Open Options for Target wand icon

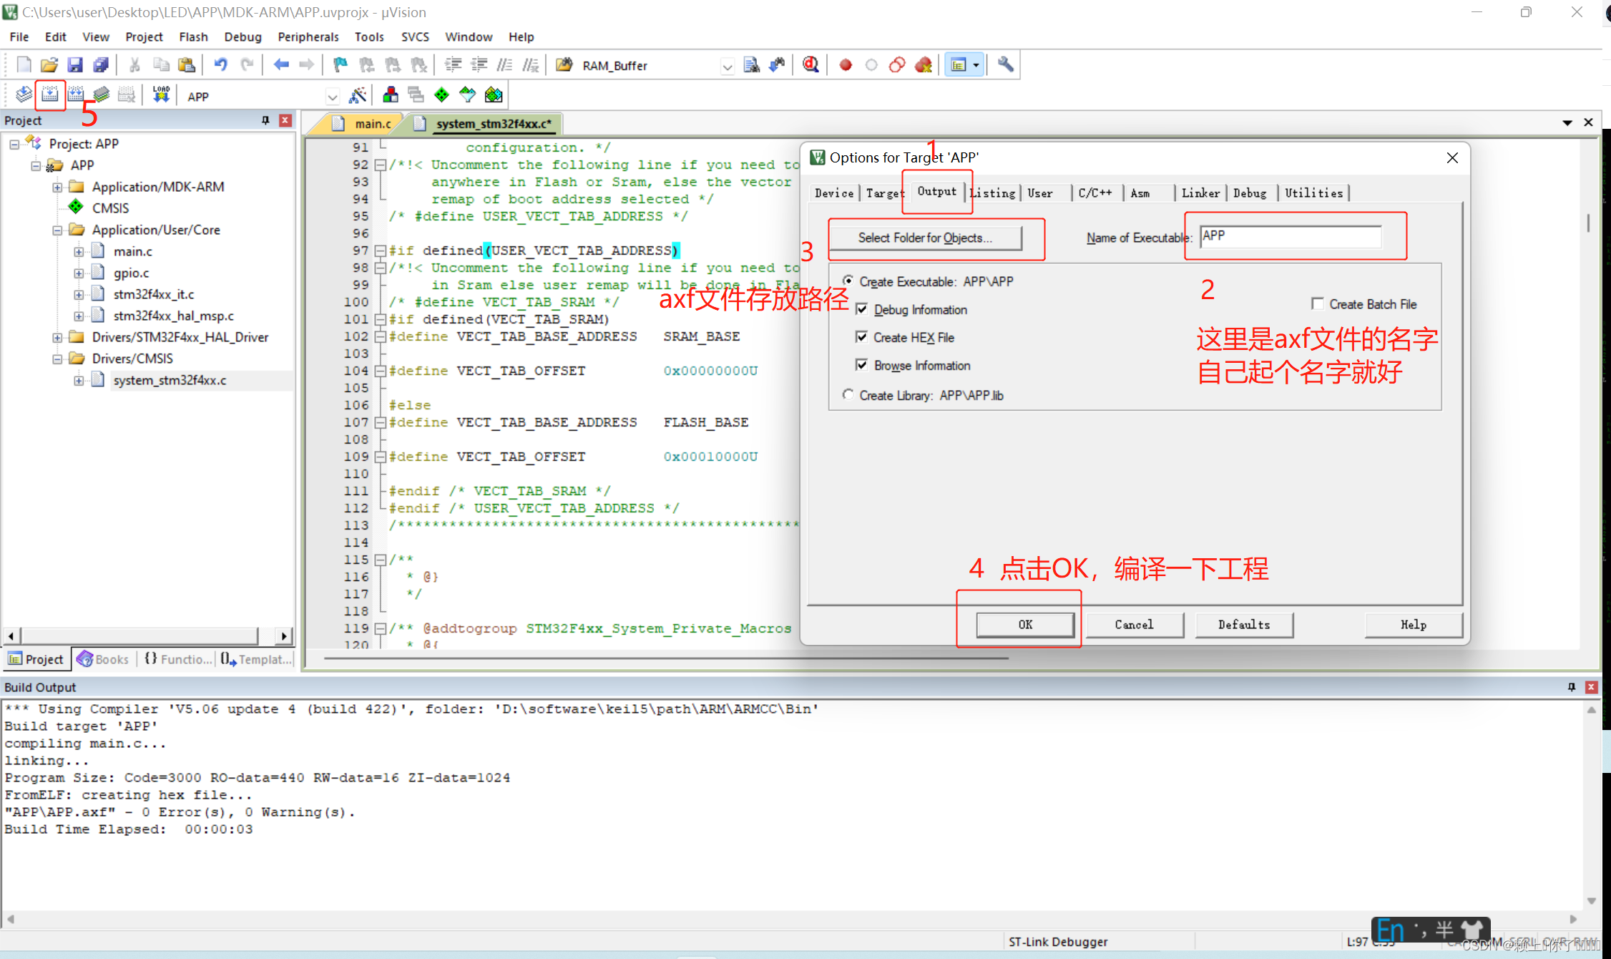357,95
